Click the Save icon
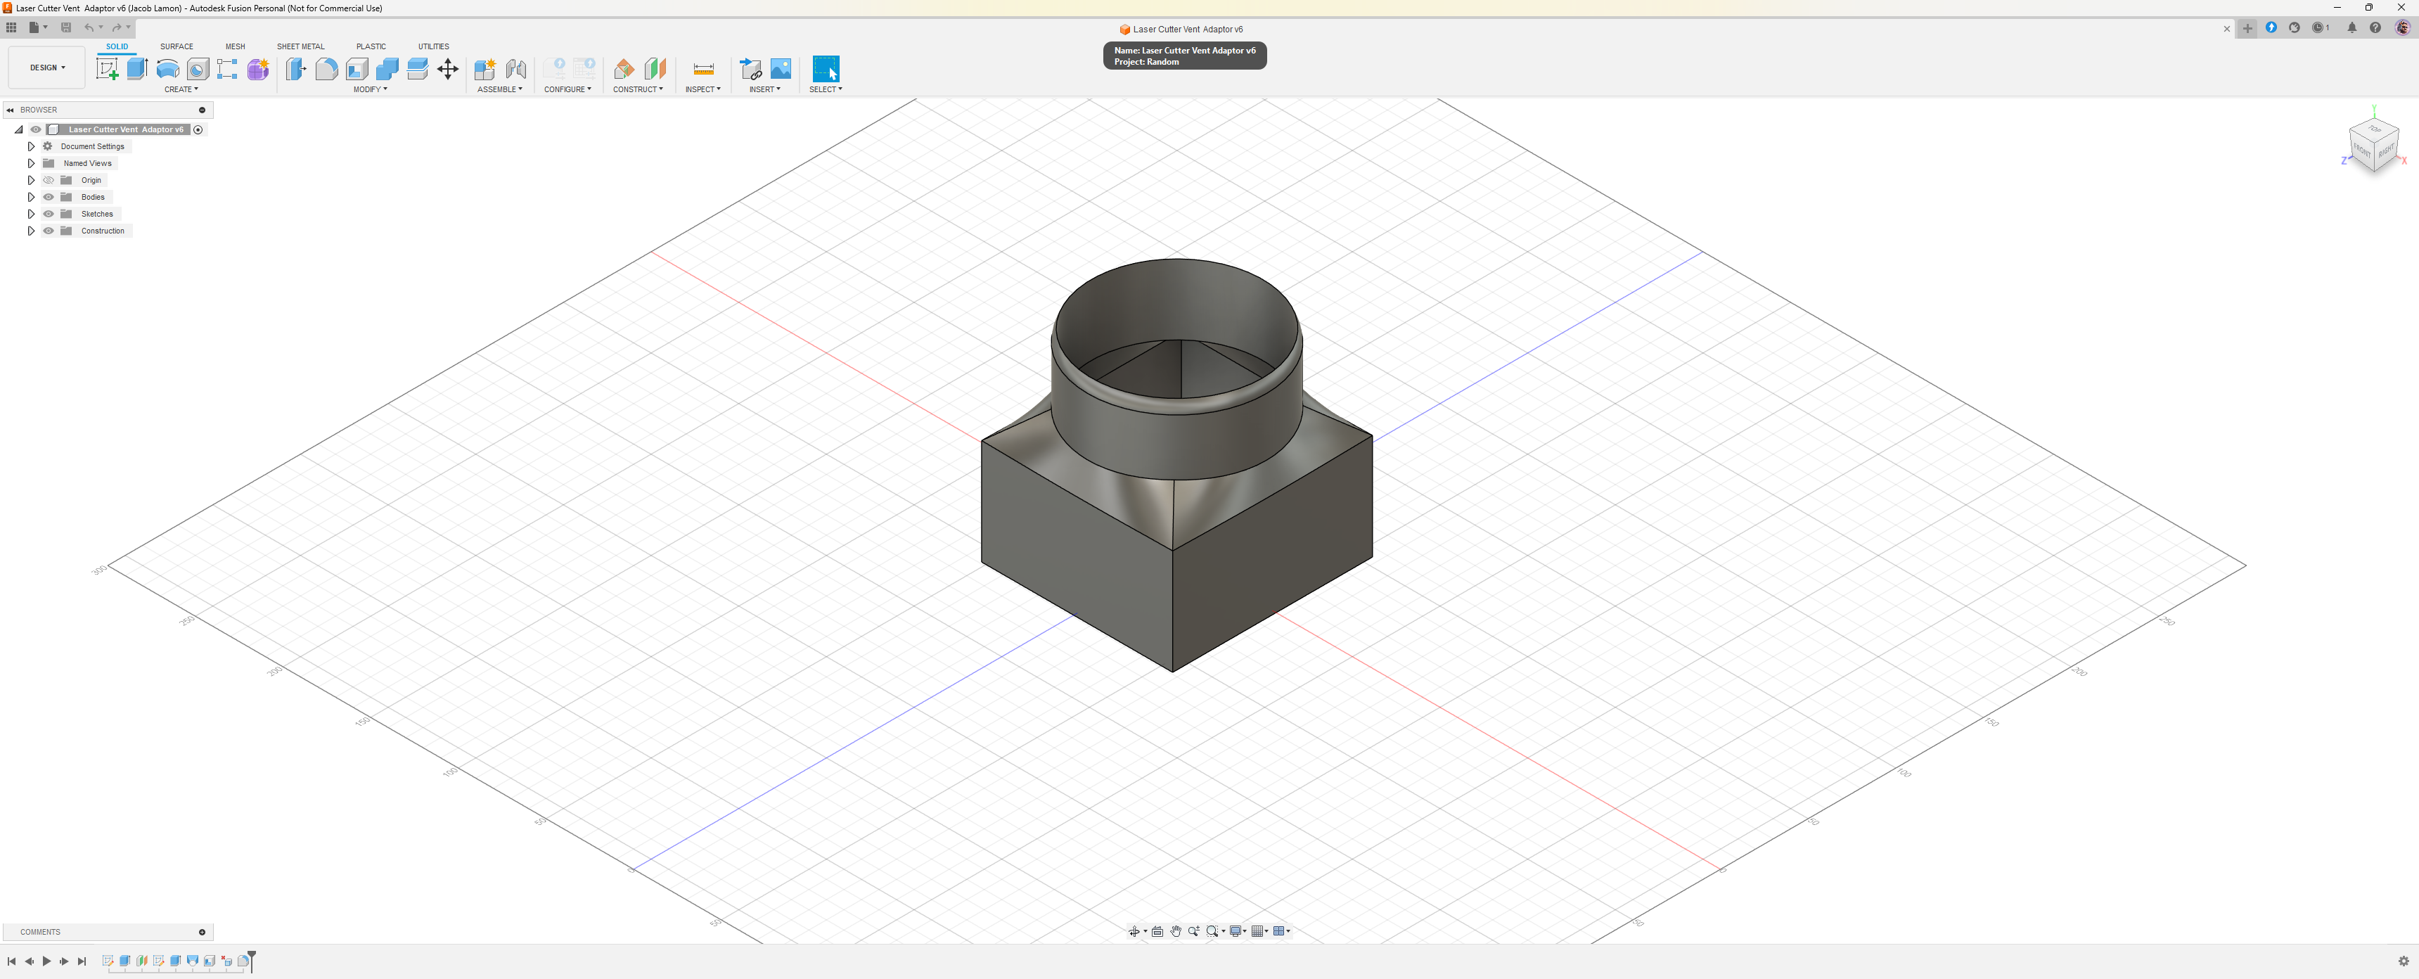The width and height of the screenshot is (2419, 979). 65,27
